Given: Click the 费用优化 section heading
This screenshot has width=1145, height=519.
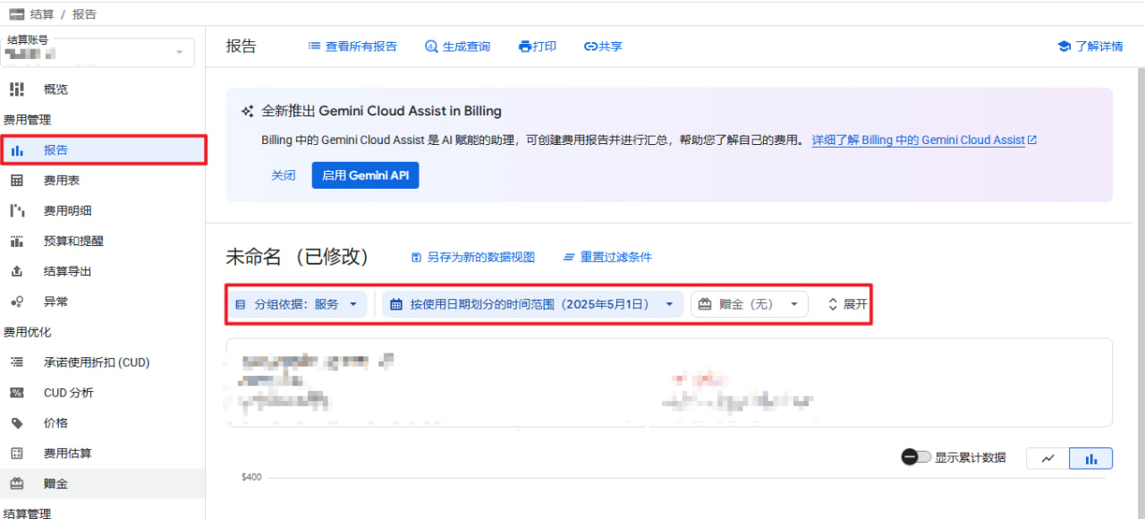Looking at the screenshot, I should [27, 332].
